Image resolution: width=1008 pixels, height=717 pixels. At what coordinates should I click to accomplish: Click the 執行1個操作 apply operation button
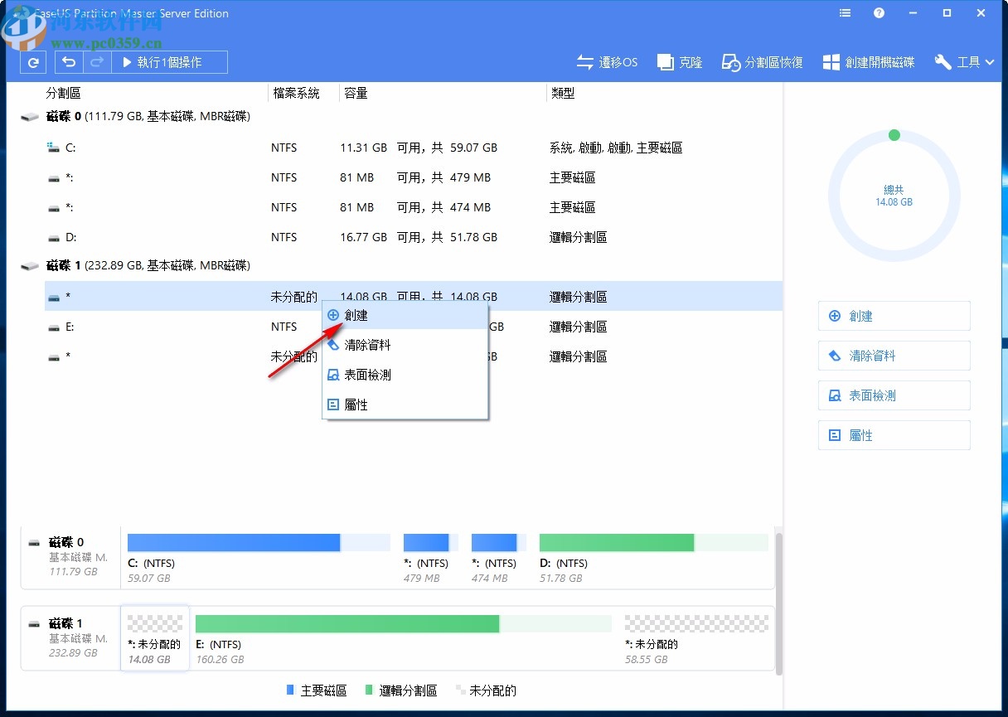[x=167, y=61]
